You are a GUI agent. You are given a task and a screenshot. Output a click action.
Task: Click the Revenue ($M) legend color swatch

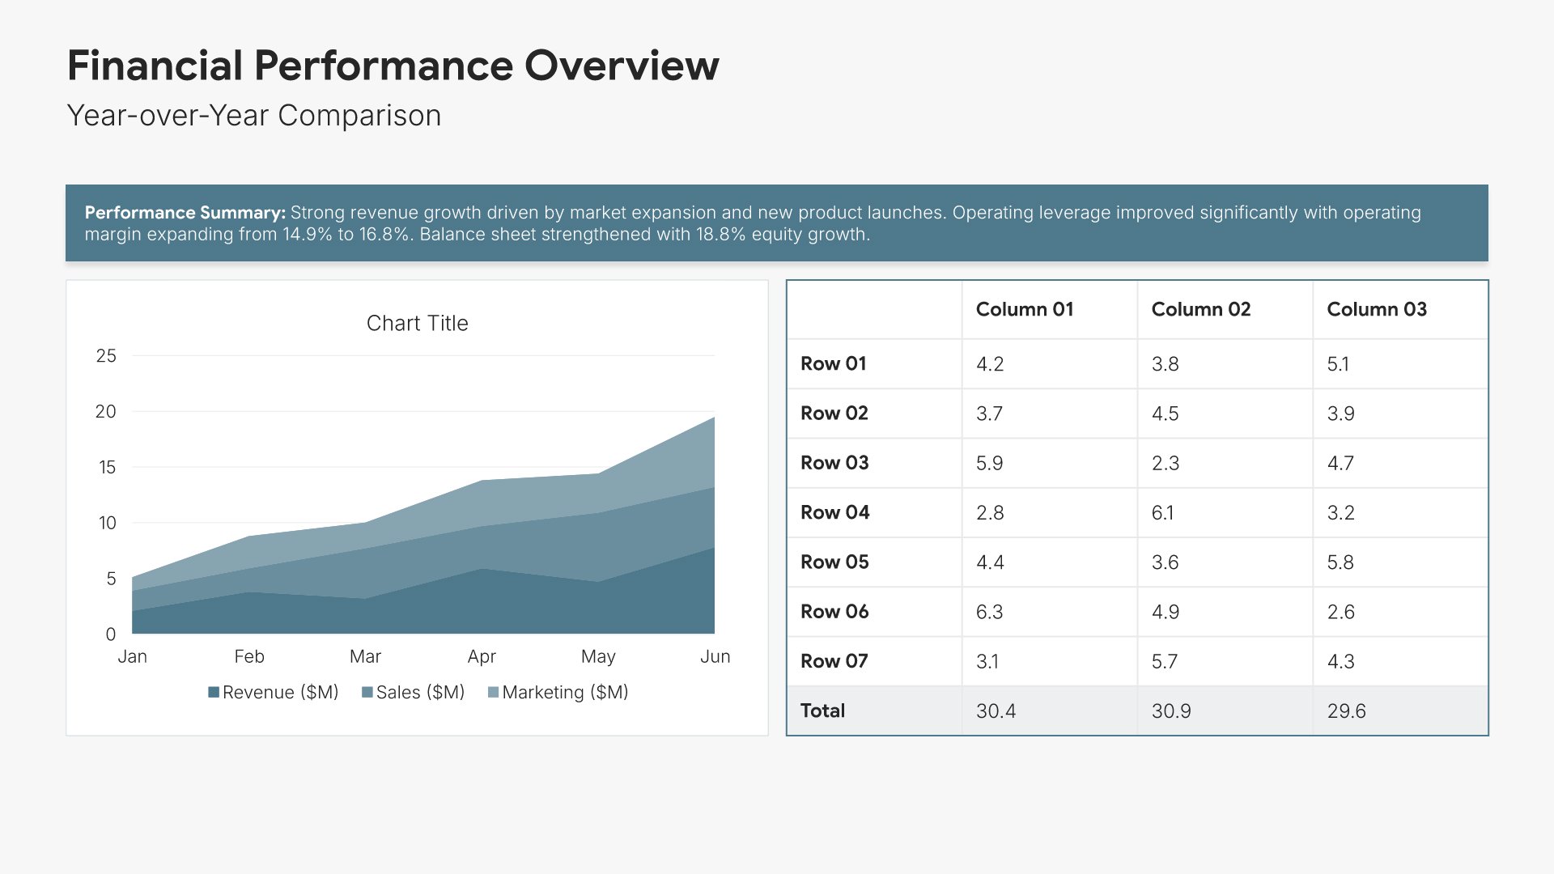pos(214,693)
